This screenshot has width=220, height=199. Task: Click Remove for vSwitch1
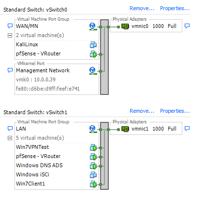click(x=142, y=111)
